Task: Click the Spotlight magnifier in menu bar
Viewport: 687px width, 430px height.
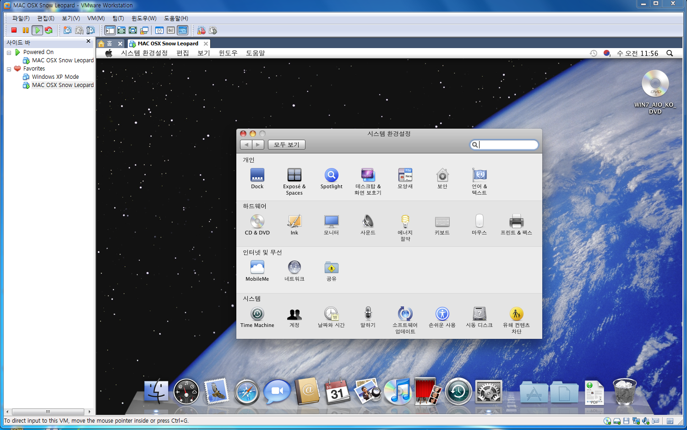Action: pos(670,53)
